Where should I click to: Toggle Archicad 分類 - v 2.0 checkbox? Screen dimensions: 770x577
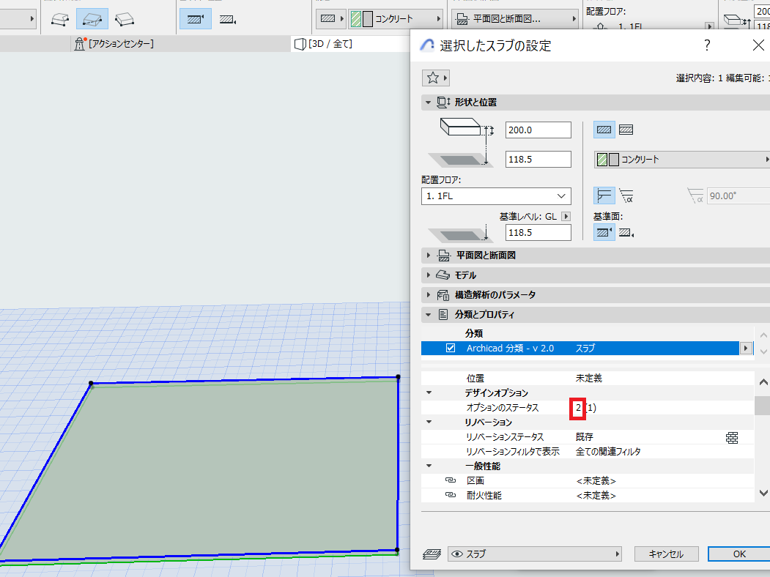451,348
